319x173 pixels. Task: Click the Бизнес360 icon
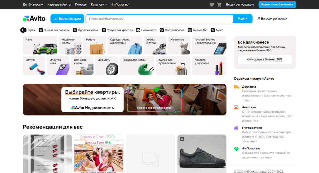click(190, 30)
